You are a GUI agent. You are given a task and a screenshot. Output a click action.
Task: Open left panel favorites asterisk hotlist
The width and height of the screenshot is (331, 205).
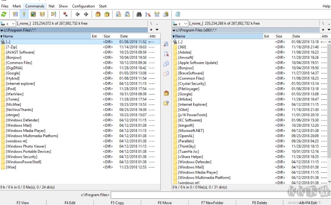[x=151, y=30]
